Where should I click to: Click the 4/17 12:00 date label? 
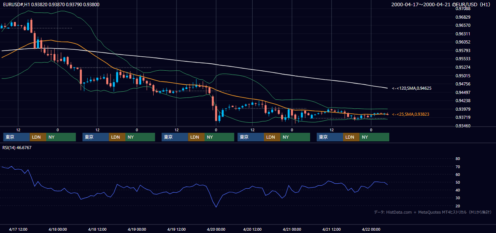pyautogui.click(x=18, y=229)
